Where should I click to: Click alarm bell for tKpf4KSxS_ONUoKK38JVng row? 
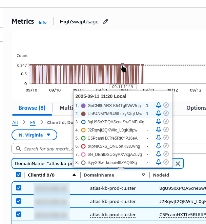point(158,146)
